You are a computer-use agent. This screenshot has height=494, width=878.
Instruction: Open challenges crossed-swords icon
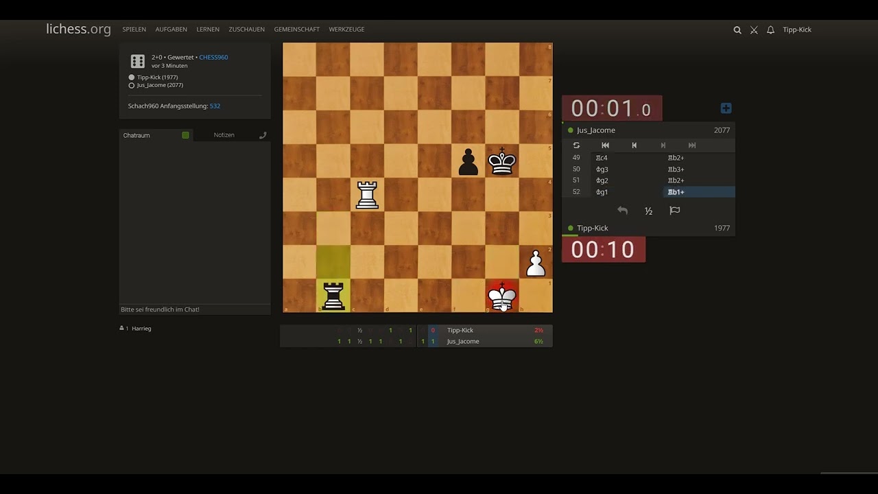pyautogui.click(x=754, y=30)
